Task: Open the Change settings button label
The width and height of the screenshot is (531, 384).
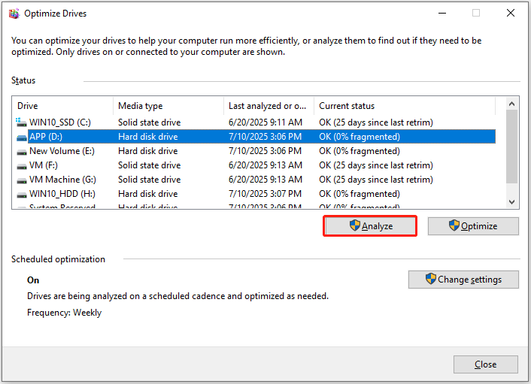Action: tap(469, 280)
